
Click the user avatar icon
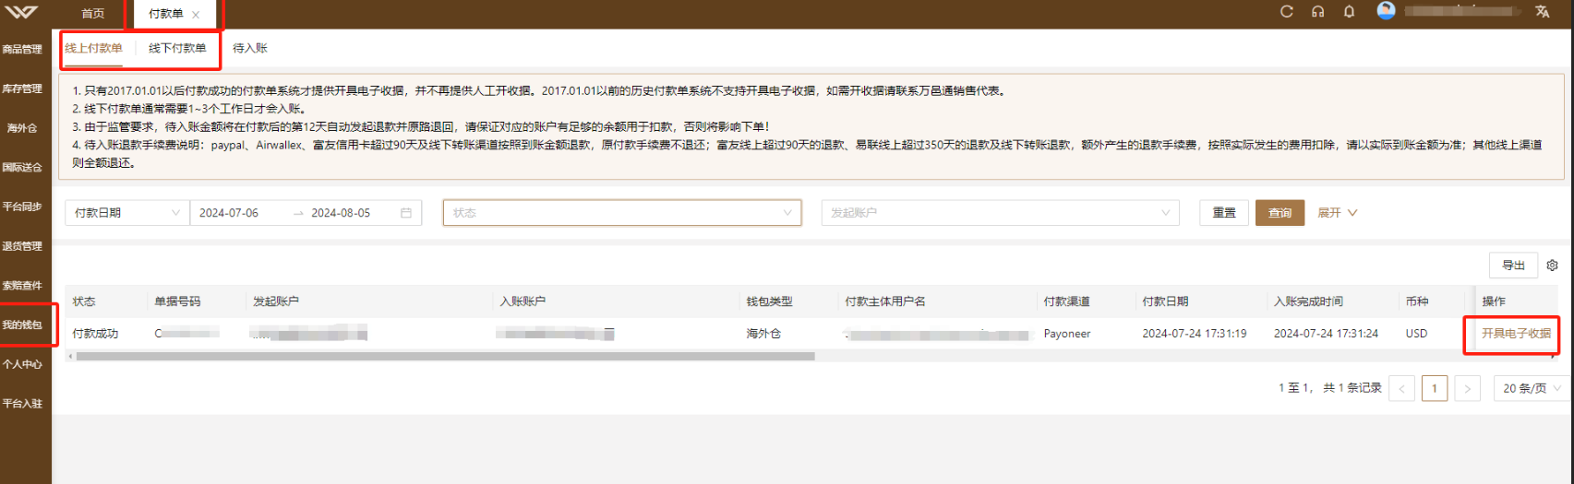pyautogui.click(x=1386, y=11)
